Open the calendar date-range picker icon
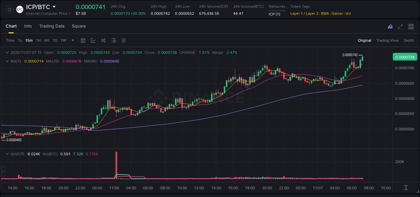The width and height of the screenshot is (420, 197). [x=83, y=40]
